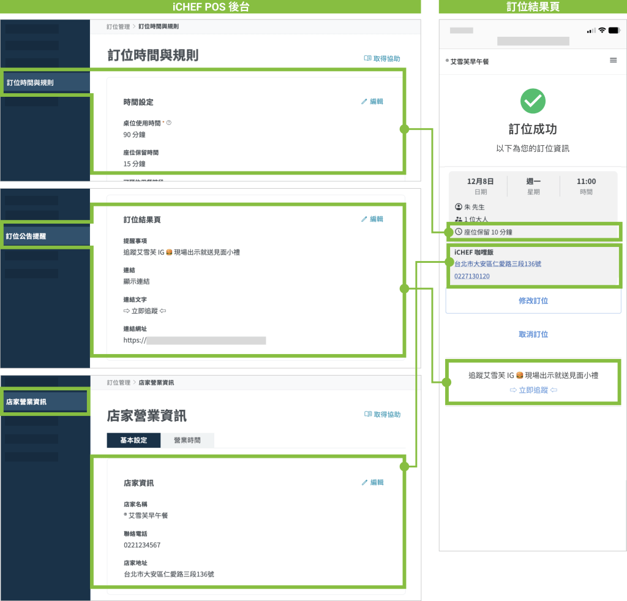Click 訂位管理 breadcrumb above 店家營業資訊

coord(118,382)
